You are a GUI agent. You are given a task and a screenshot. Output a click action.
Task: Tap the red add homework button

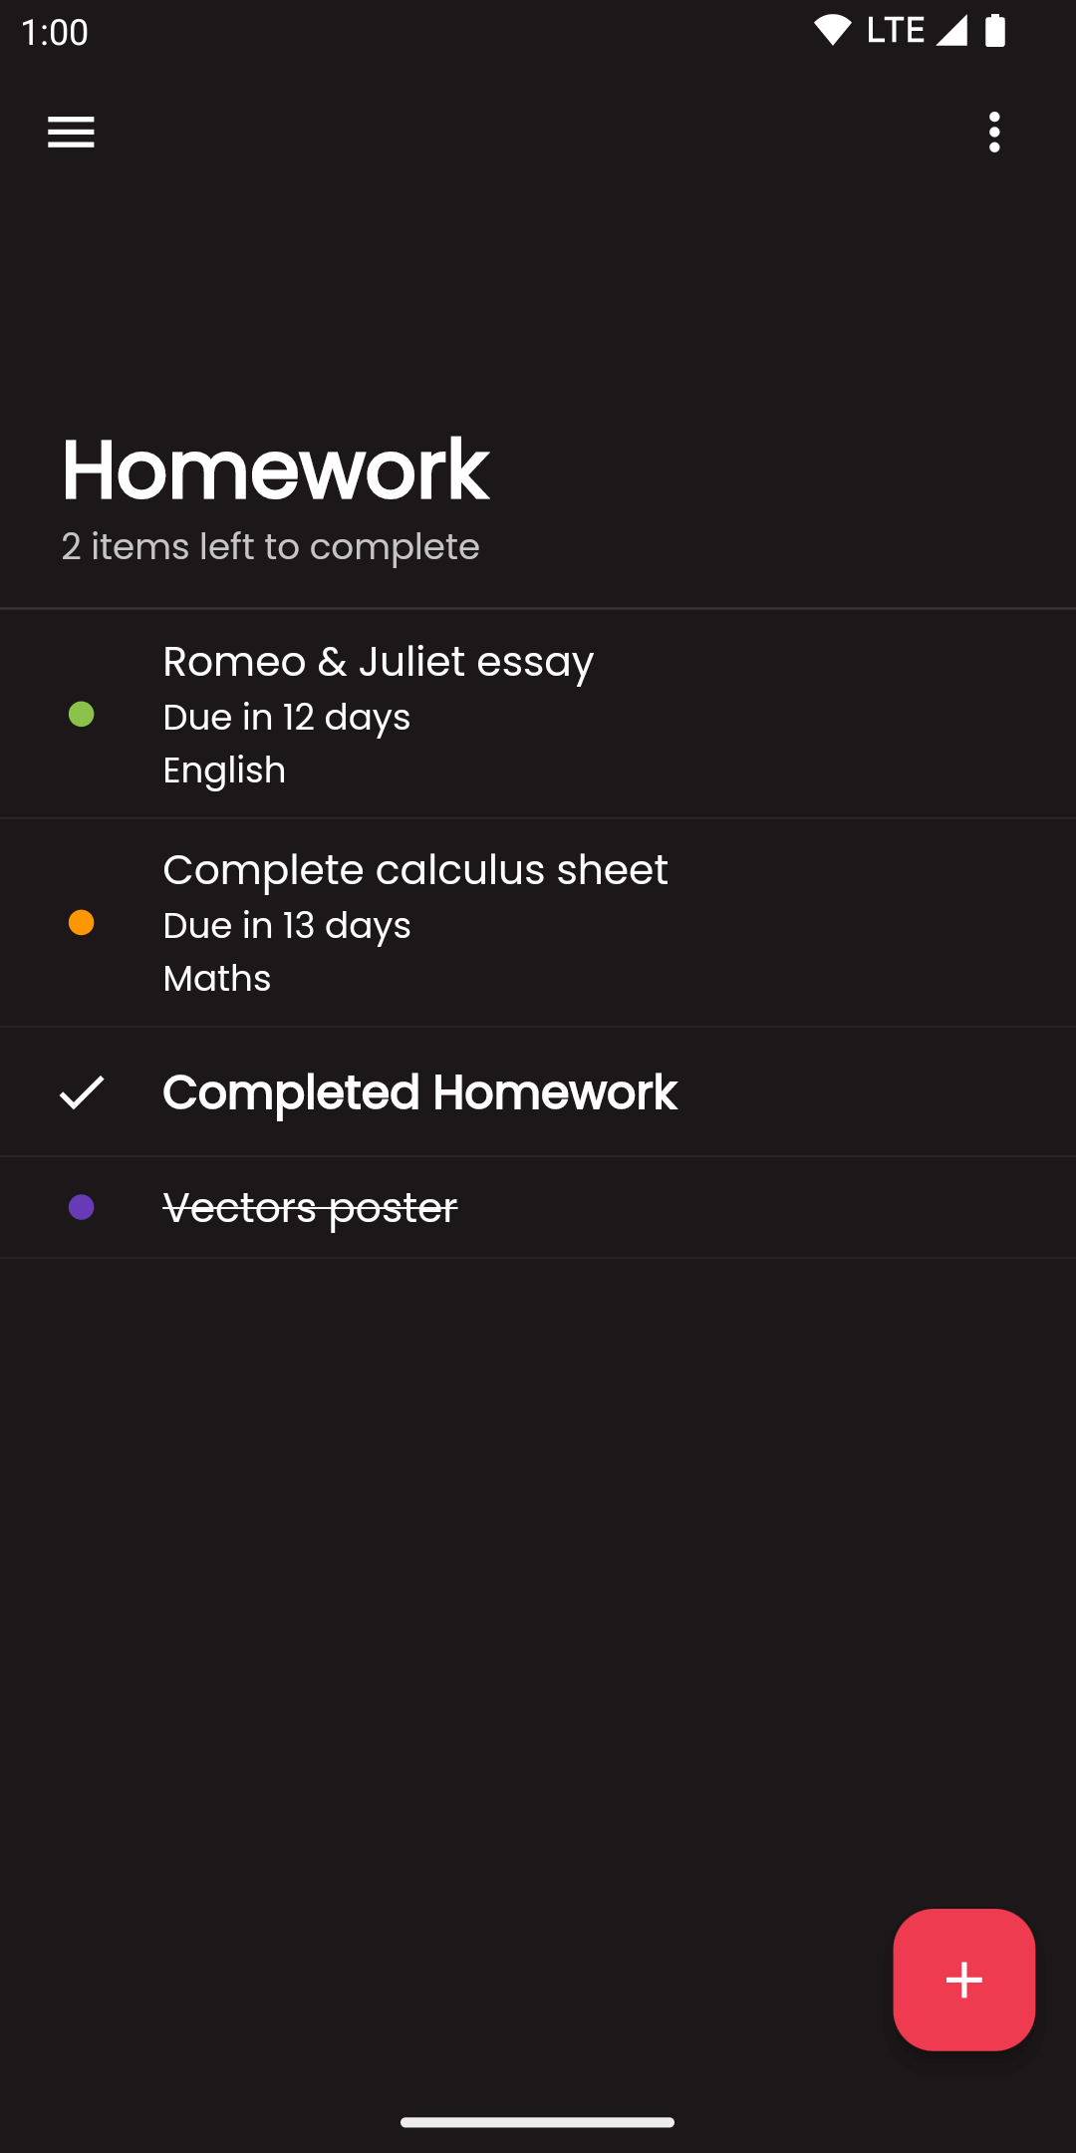963,1980
